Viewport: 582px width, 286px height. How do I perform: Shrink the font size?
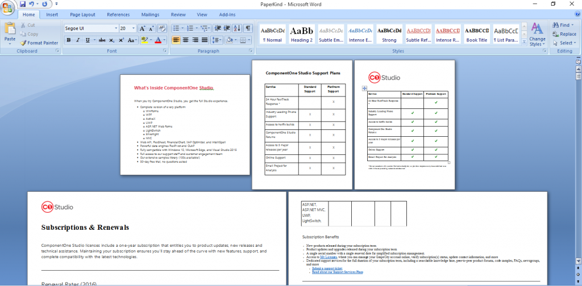[151, 28]
